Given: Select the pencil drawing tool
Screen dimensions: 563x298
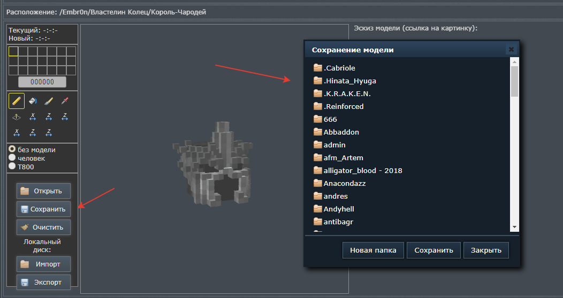Looking at the screenshot, I should (x=17, y=101).
